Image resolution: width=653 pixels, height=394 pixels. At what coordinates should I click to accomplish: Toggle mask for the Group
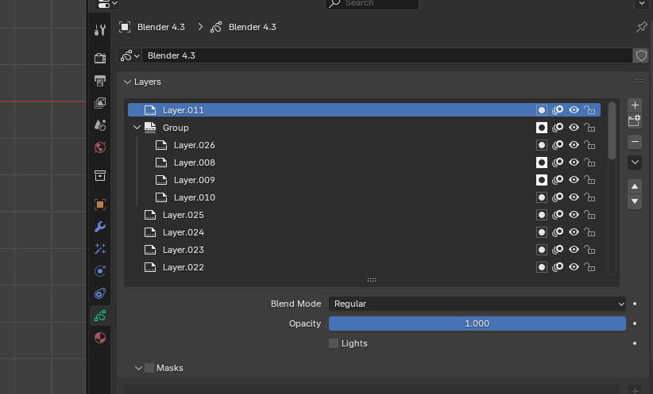[x=542, y=128]
